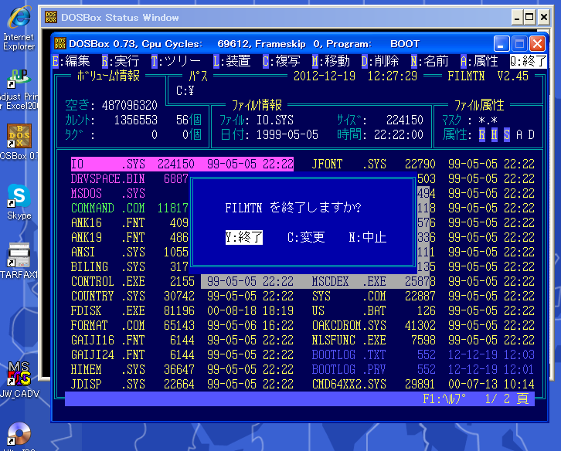Confirm exit with Y:終了
Viewport: 561px width, 451px height.
click(x=244, y=237)
